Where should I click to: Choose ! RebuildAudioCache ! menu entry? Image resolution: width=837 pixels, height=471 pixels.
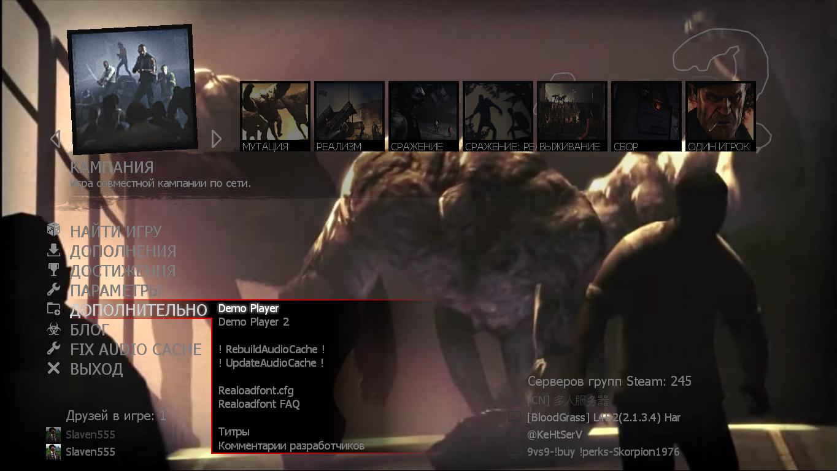pos(271,349)
